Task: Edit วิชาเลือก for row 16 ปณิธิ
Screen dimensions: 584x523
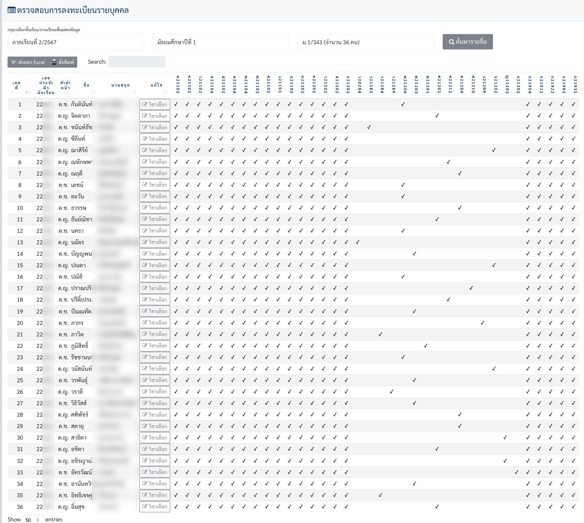Action: [155, 277]
